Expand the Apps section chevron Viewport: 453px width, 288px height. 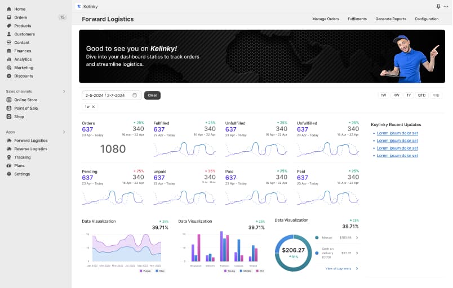(x=64, y=132)
